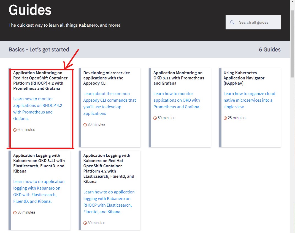
Task: Click clock icon on OKD logging card
Action: pyautogui.click(x=15, y=213)
